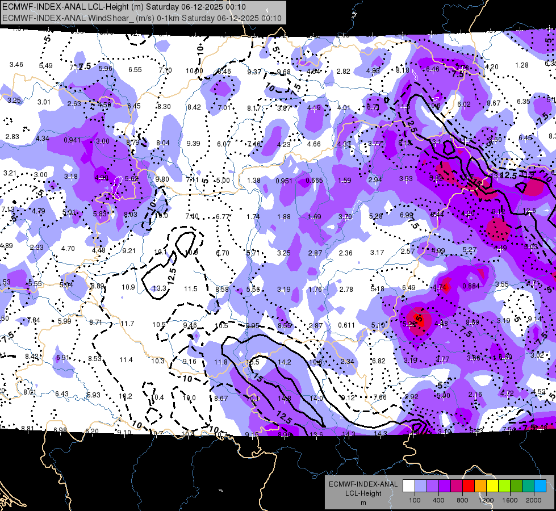Click the wind shear value 2.34
Screen dimensions: 556x511
pos(347,361)
